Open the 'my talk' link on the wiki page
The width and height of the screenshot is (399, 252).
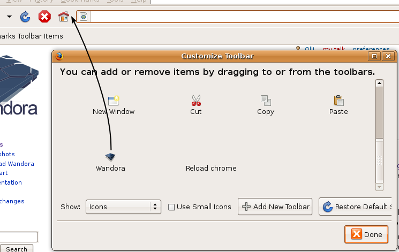pyautogui.click(x=334, y=48)
